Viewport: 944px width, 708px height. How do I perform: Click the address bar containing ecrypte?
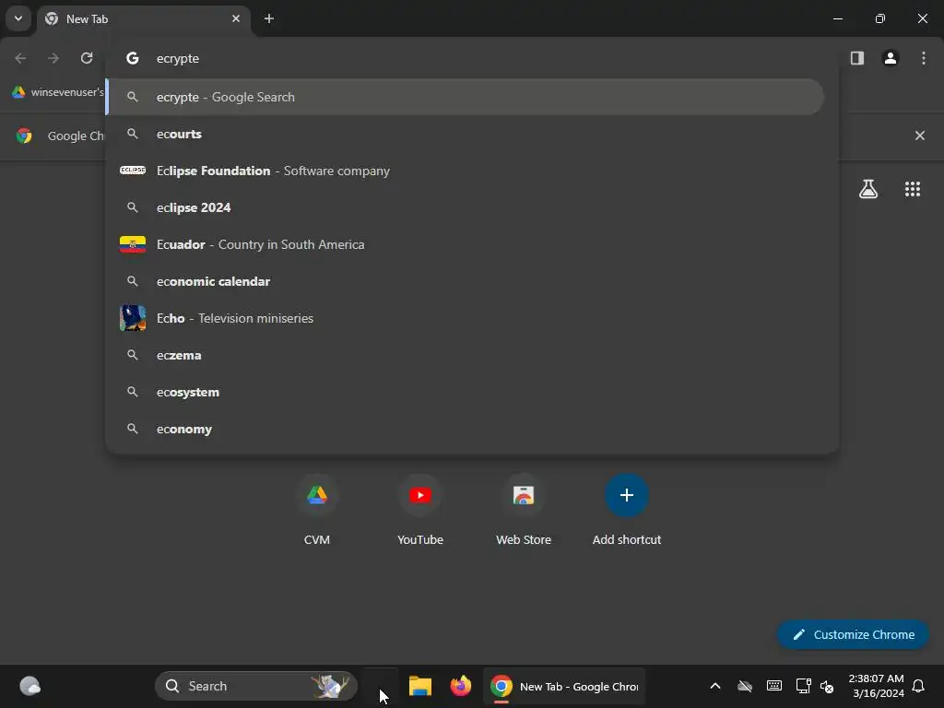tap(472, 58)
